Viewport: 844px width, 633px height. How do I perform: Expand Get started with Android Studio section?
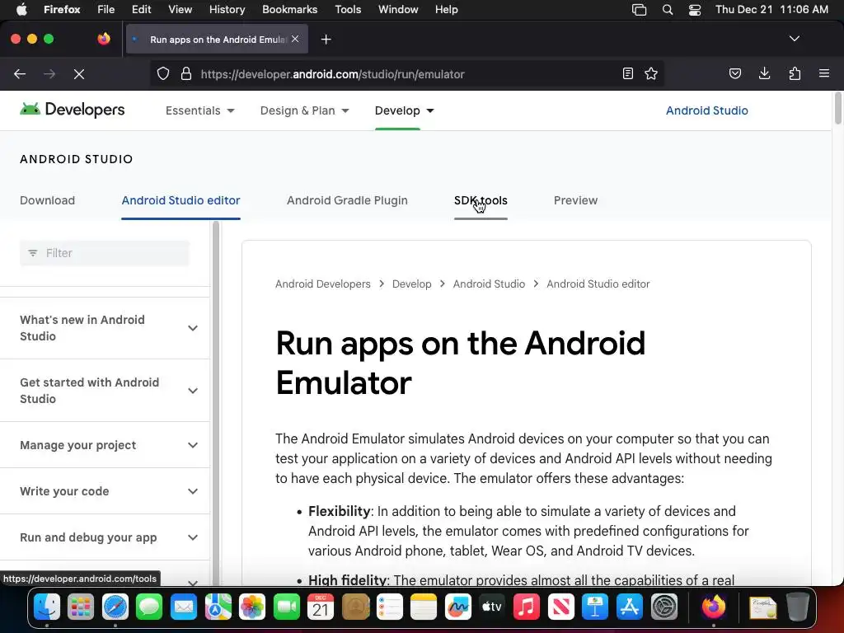(105, 390)
